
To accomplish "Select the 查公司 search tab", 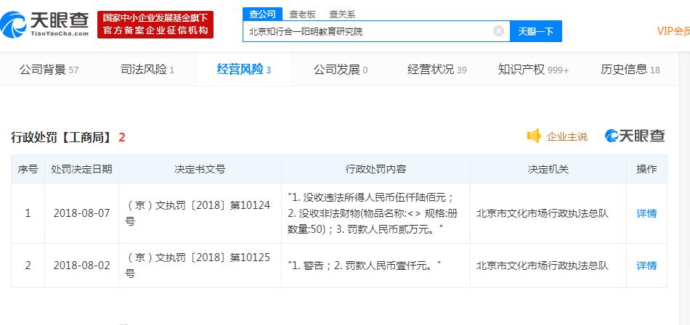I will click(x=262, y=13).
